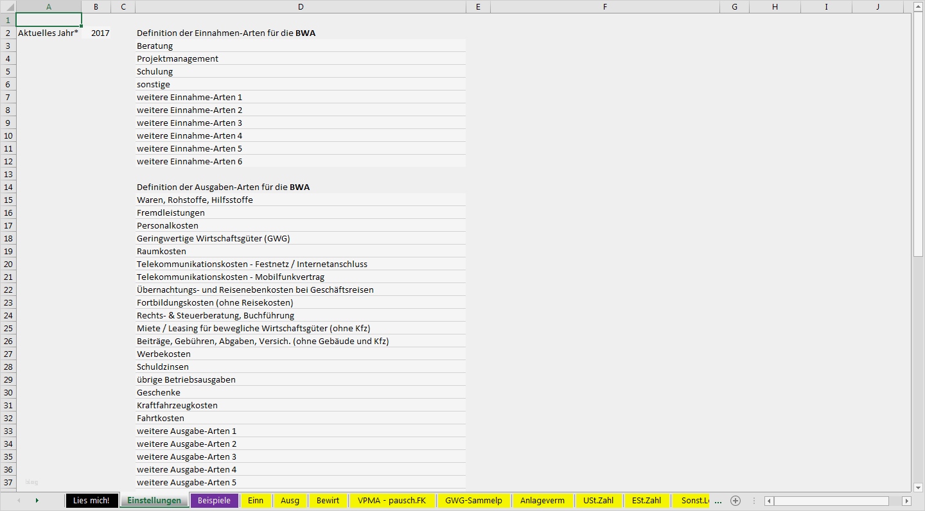Select column C header

pos(123,6)
